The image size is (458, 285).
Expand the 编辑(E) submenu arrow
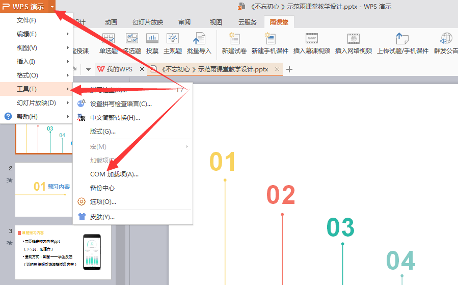point(68,34)
